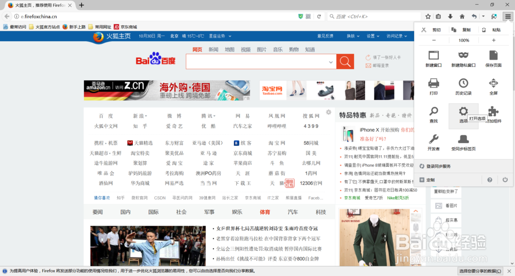
Task: Click 定制 in menu panel
Action: point(427,180)
